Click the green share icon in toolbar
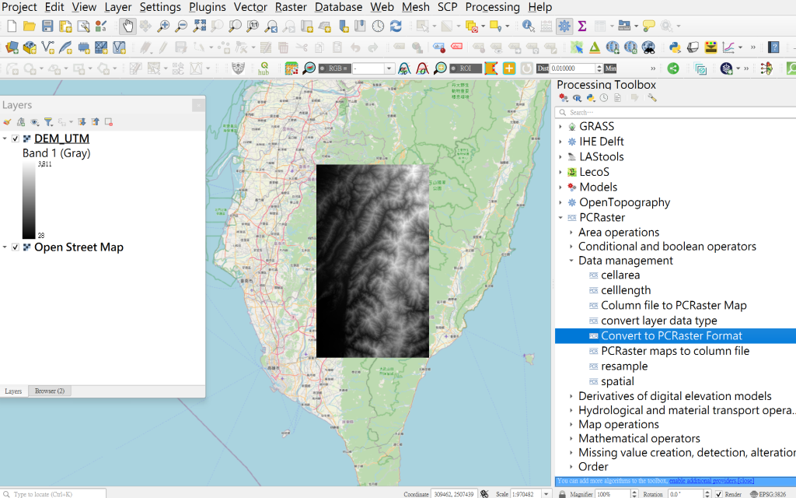 click(x=673, y=68)
